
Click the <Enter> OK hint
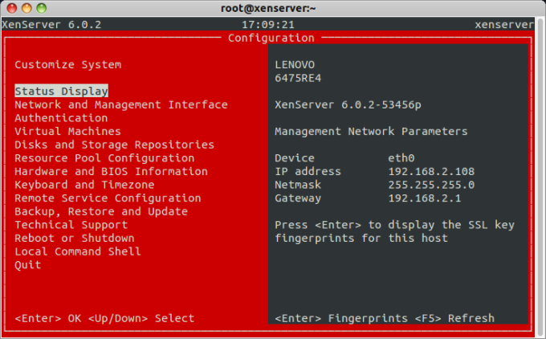tap(48, 318)
